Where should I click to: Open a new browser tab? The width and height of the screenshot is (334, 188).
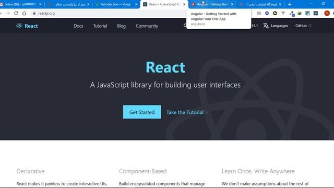(x=290, y=4)
